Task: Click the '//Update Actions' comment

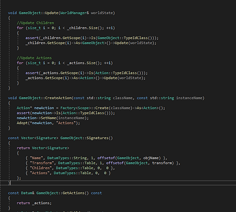Action: click(x=34, y=58)
